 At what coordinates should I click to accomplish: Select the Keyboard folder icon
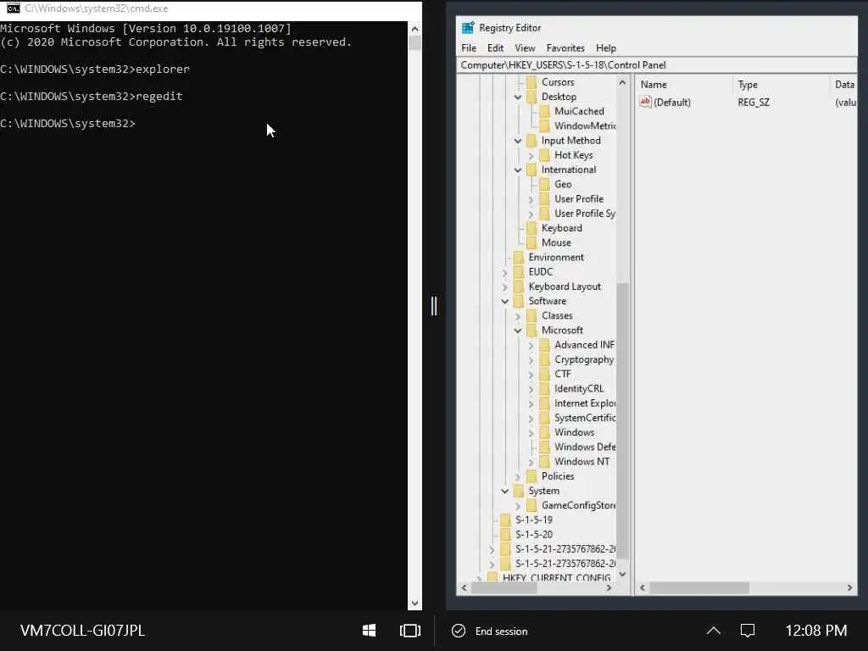tap(532, 228)
